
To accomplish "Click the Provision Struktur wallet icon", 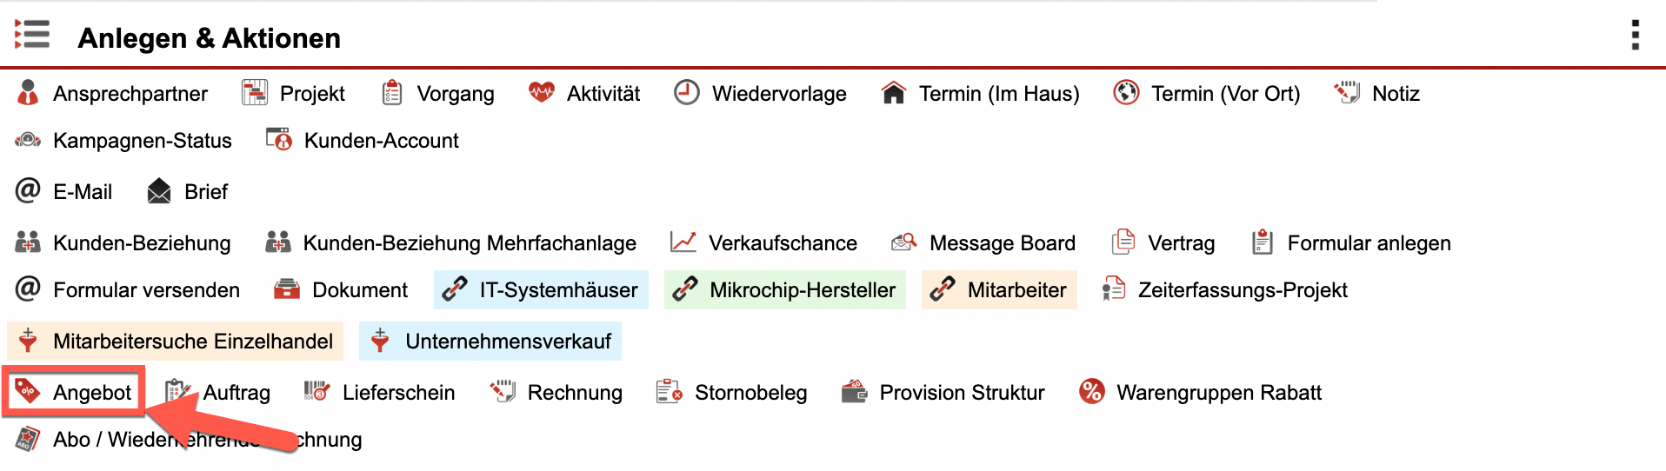I will pos(855,392).
